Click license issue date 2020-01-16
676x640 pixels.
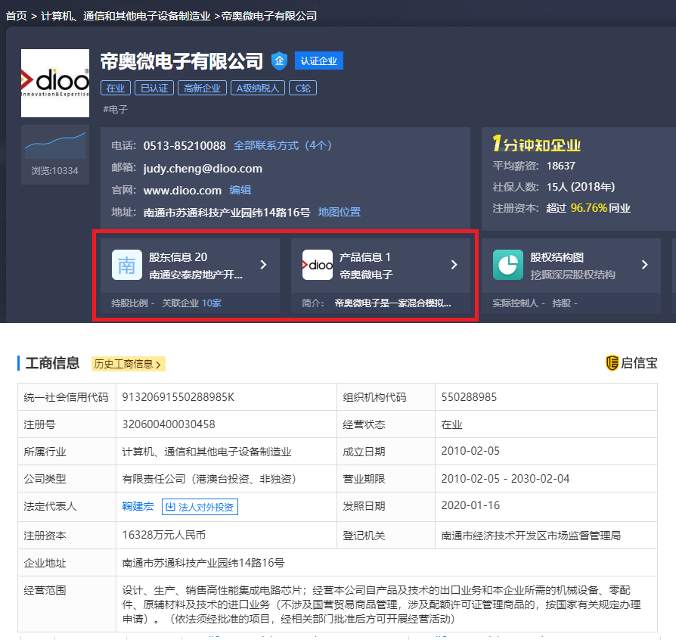[x=470, y=505]
